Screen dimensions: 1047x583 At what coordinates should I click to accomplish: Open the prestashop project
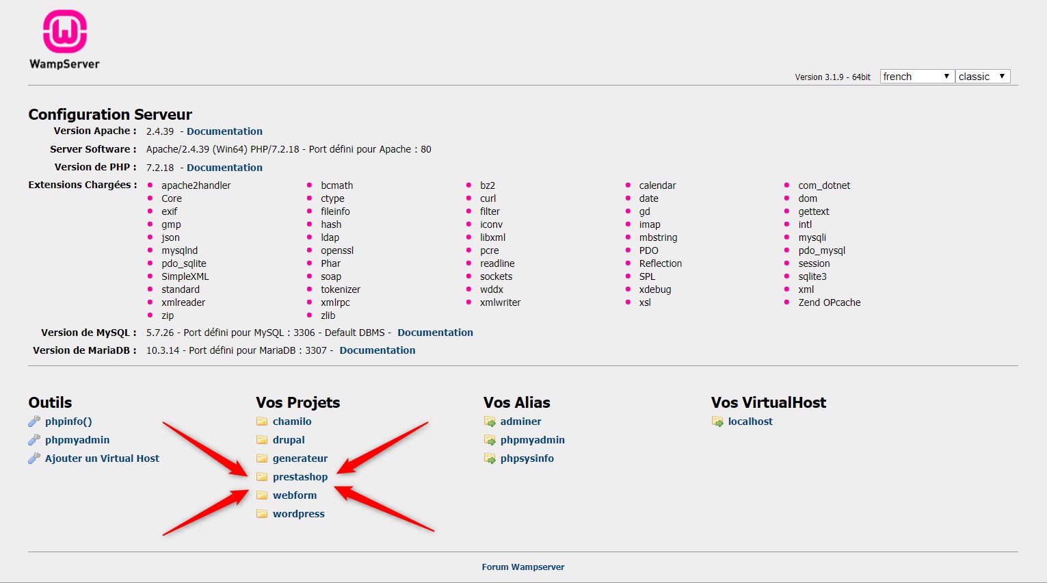pos(300,477)
